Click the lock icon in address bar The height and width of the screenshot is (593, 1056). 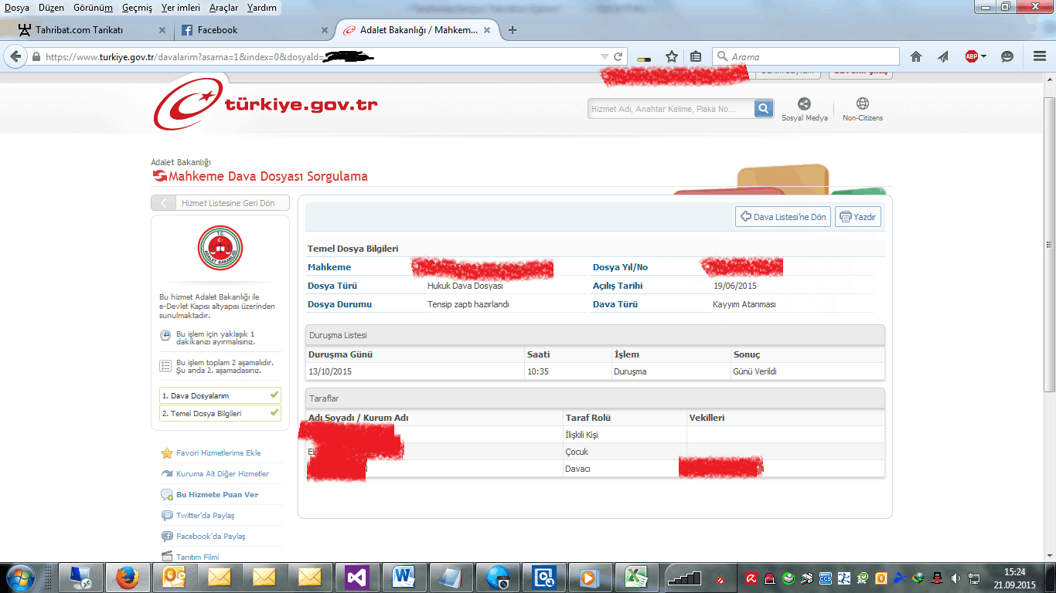point(36,56)
